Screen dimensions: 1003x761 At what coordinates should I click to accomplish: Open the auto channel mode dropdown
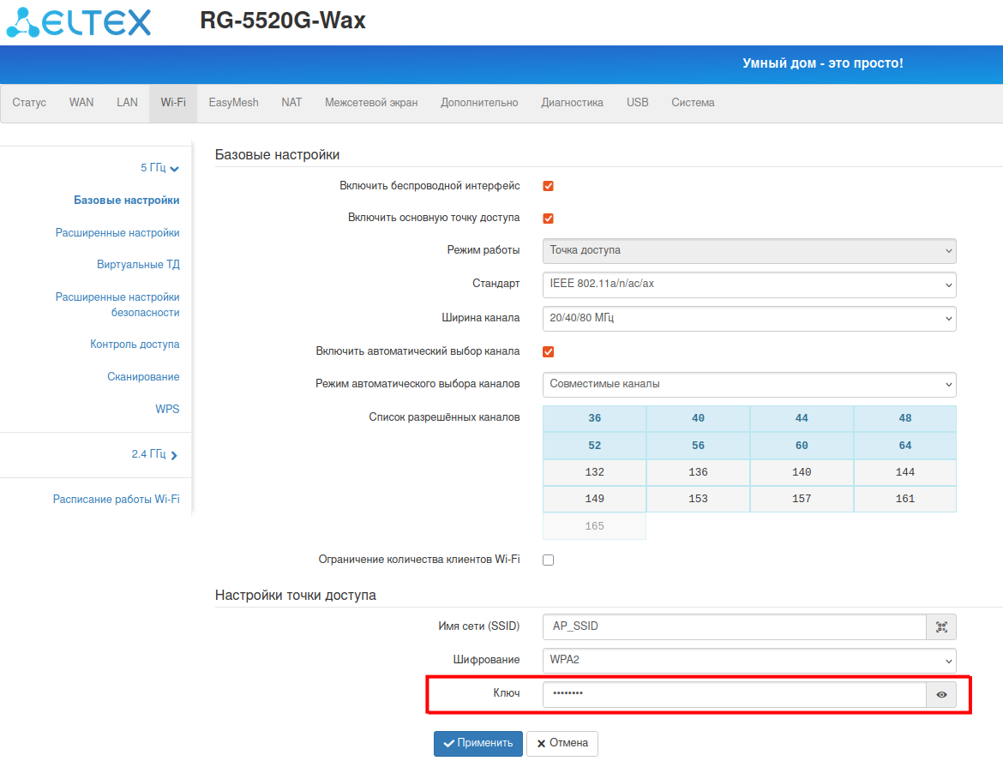[x=748, y=385]
